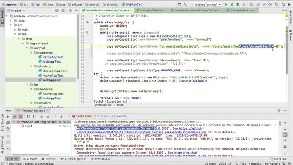The image size is (293, 165).
Task: Open Search Everywhere magnifier icon
Action: 283,4
